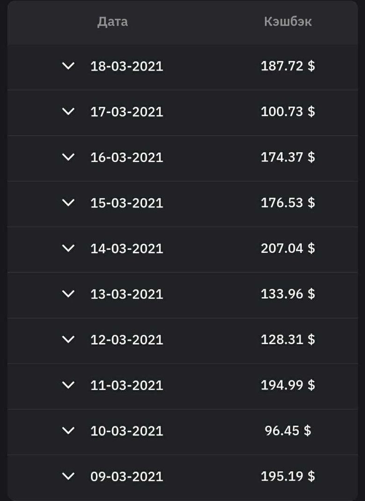Viewport: 365px width, 501px height.
Task: Click the 09-03-2021 date text
Action: [127, 476]
